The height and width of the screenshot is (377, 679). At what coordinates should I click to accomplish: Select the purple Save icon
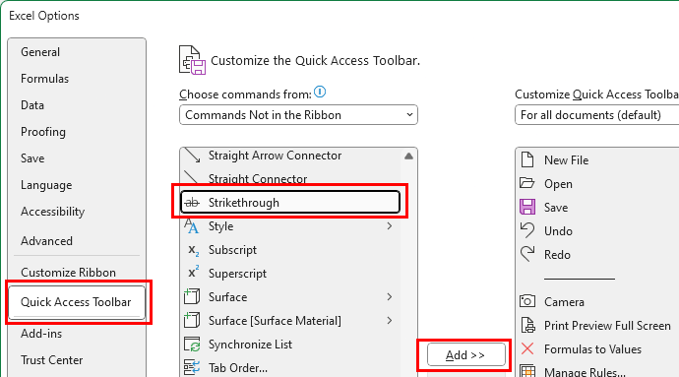click(x=527, y=207)
